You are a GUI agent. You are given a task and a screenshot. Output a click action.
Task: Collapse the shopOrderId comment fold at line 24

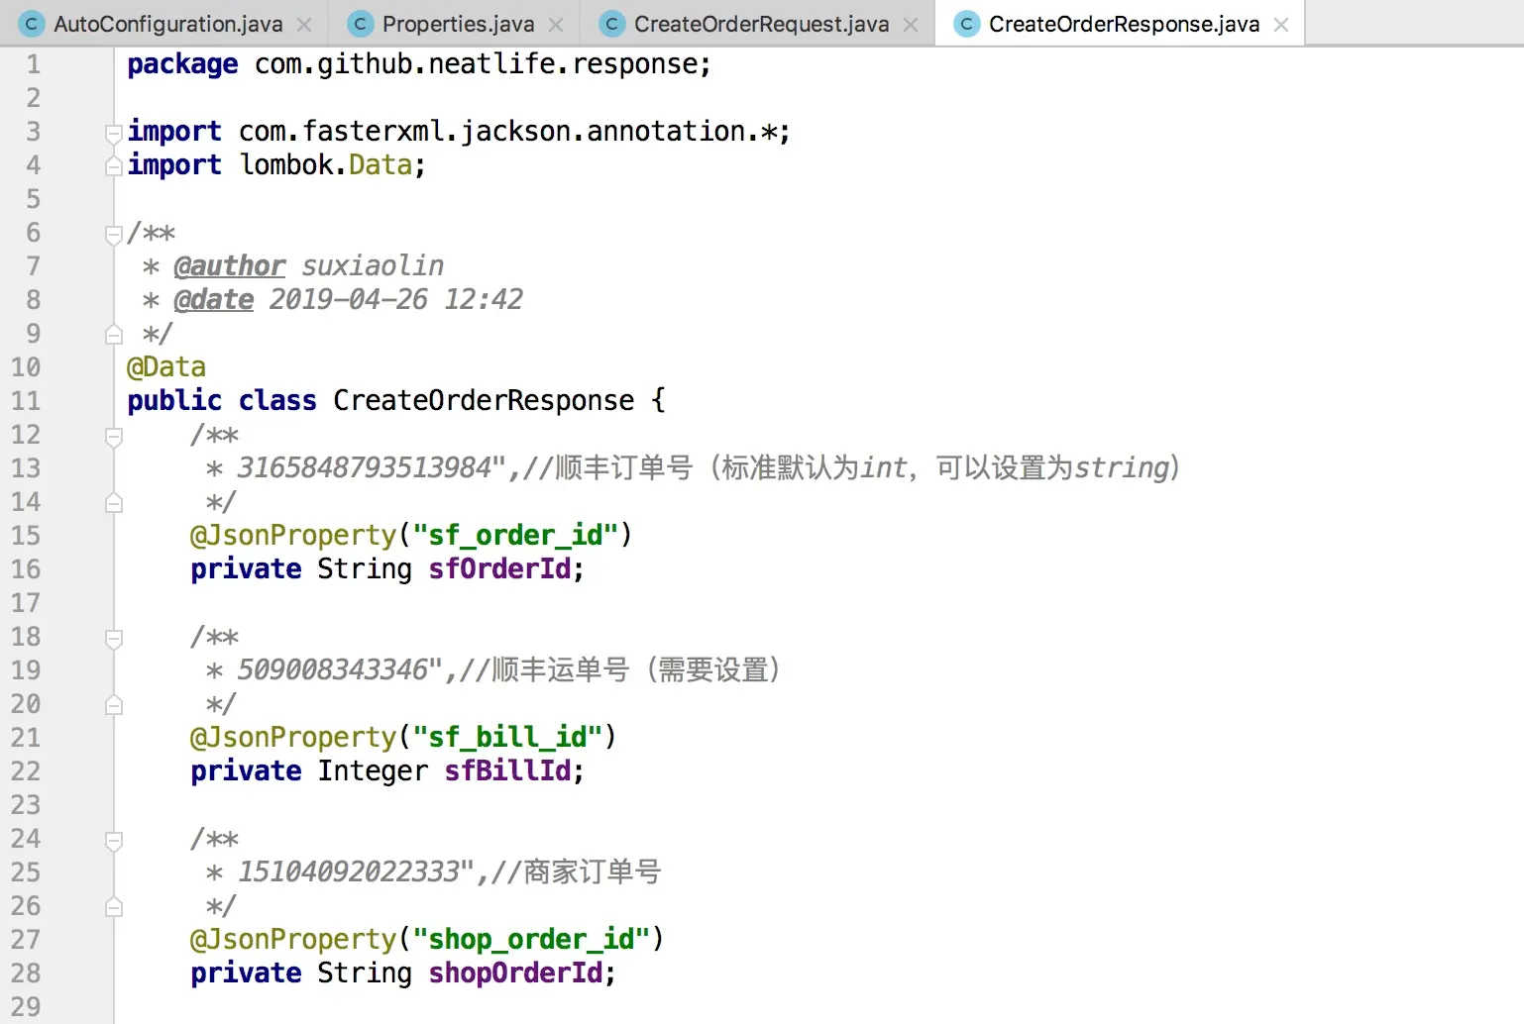pos(114,841)
